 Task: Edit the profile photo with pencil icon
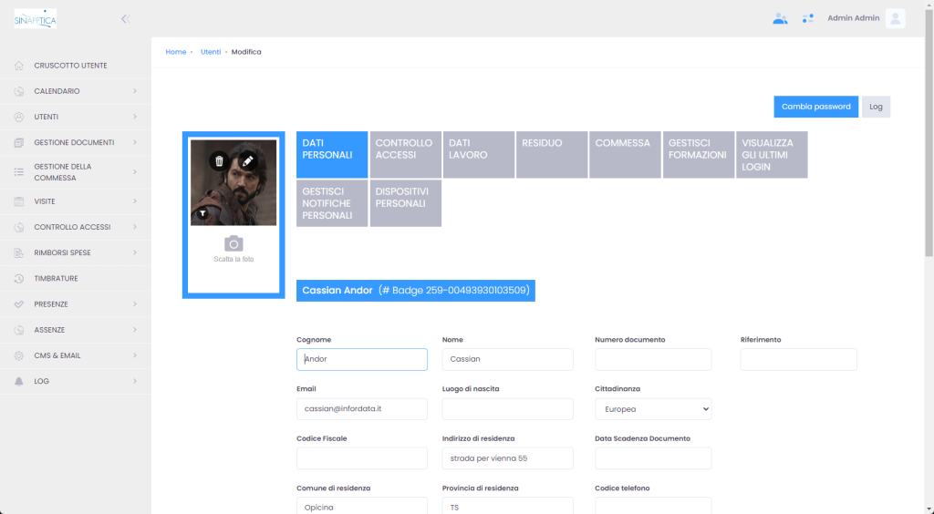(247, 161)
